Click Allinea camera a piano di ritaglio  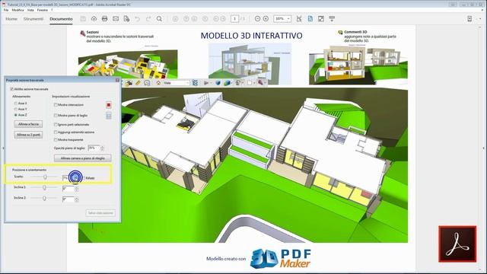(83, 158)
